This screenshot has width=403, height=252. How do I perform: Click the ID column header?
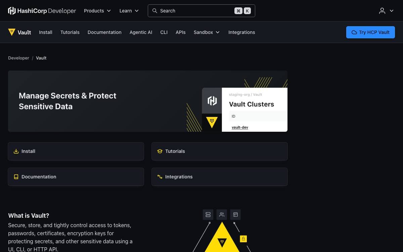click(x=233, y=116)
